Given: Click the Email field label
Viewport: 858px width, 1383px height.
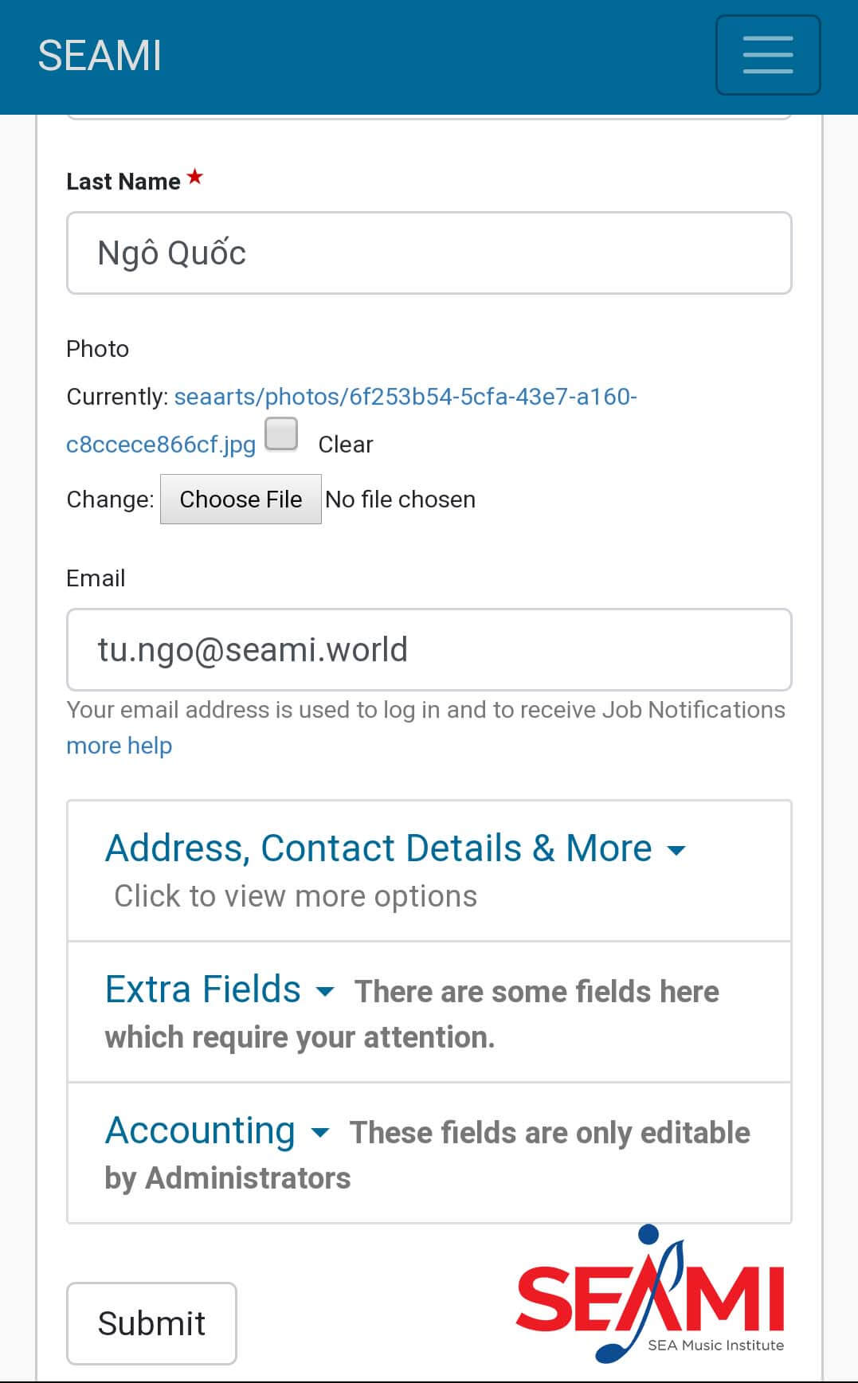Looking at the screenshot, I should 96,578.
